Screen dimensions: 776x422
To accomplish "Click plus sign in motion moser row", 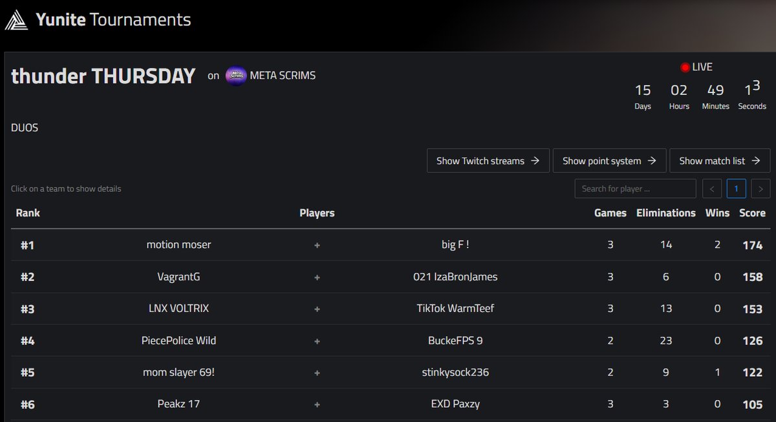I will 317,245.
